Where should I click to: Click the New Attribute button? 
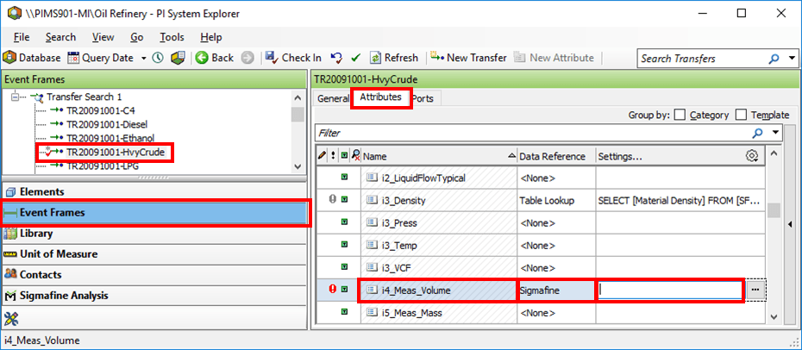555,58
